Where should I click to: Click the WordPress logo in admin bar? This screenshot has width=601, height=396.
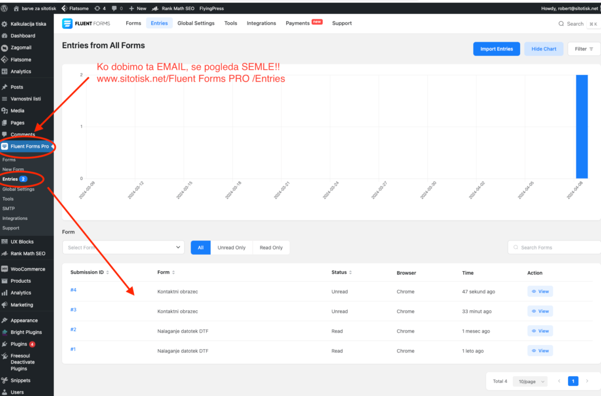(x=4, y=8)
